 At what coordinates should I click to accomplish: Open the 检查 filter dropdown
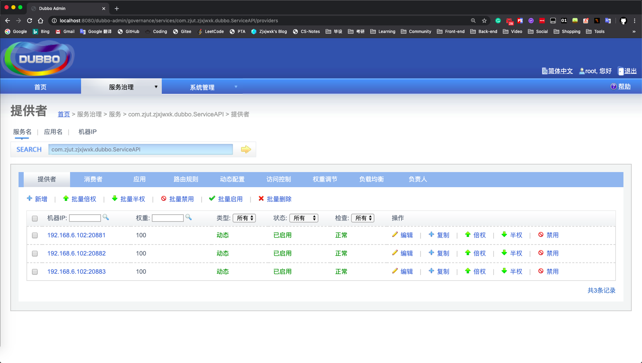363,218
